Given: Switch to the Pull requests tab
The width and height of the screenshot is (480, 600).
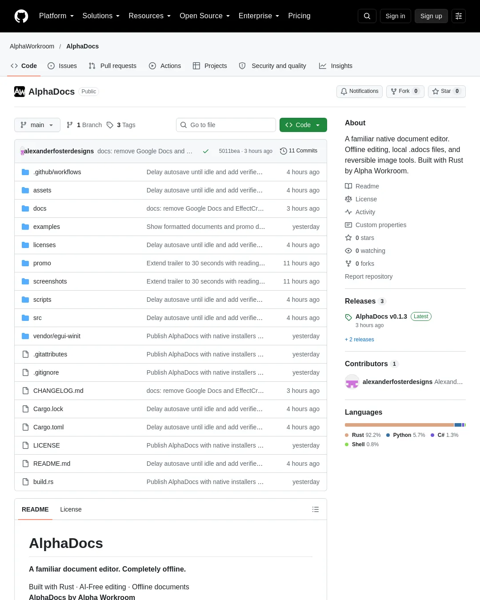Looking at the screenshot, I should [x=112, y=66].
